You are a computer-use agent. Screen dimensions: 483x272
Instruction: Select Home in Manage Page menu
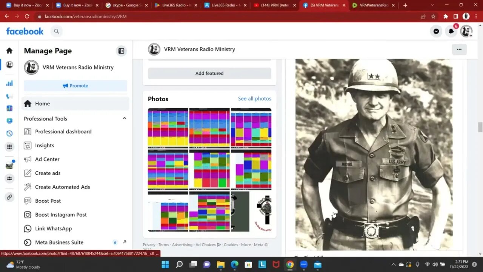pos(75,104)
